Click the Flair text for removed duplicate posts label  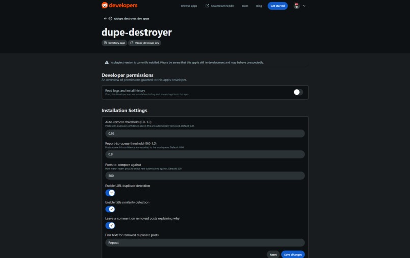click(x=132, y=235)
